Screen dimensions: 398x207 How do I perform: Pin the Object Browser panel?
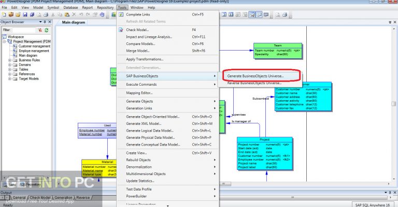coord(45,22)
